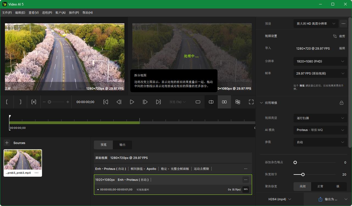
Task: Open the 编辑(E) menu
Action: click(x=20, y=13)
